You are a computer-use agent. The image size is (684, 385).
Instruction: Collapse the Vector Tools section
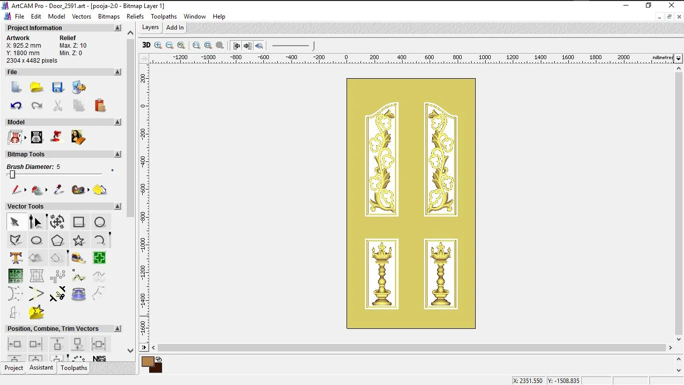point(118,207)
